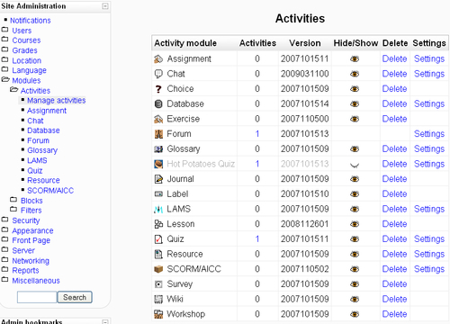Screen dimensions: 450x324
Task: Click the Quiz module icon in the table
Action: tap(158, 239)
